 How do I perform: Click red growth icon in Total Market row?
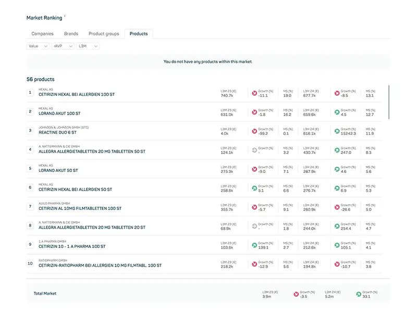pyautogui.click(x=296, y=294)
